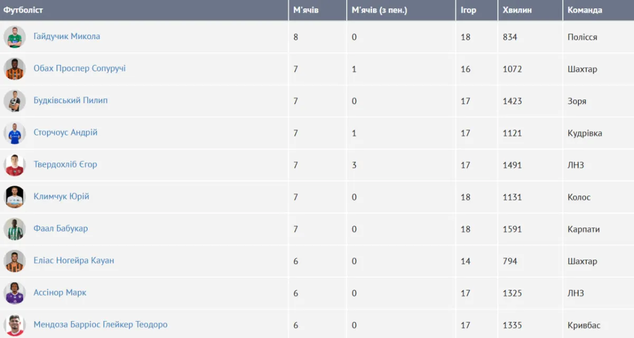This screenshot has height=338, width=634.
Task: Click Сторчоус Андрій avatar photo
Action: coord(14,133)
